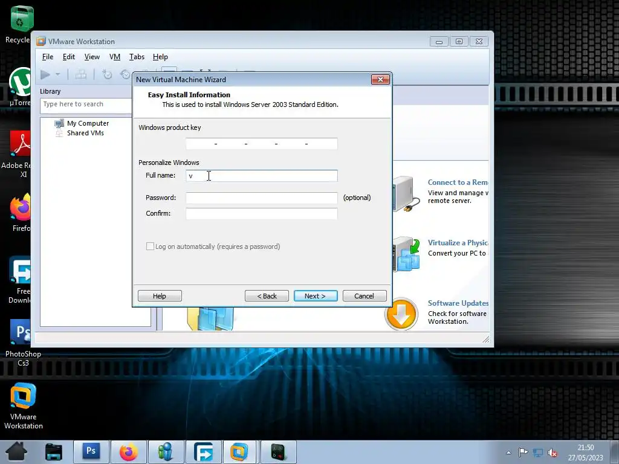
Task: Click the home Start button on taskbar
Action: [x=16, y=452]
